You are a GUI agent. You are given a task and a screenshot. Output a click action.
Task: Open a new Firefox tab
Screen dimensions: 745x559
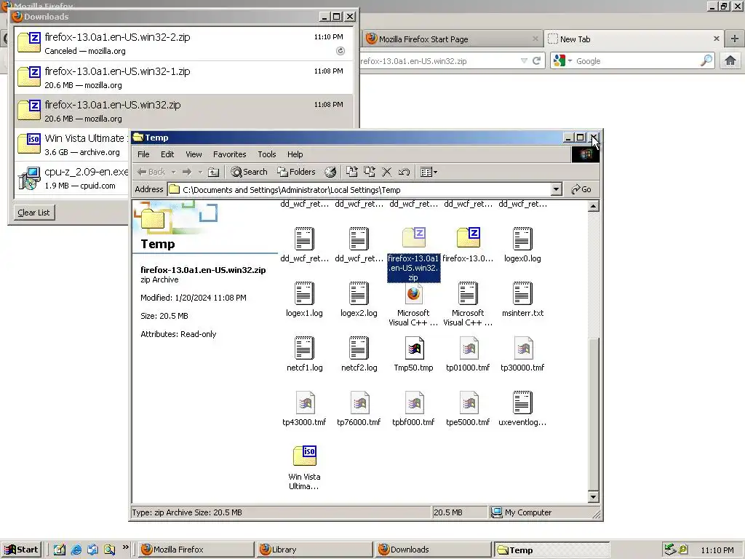(x=734, y=39)
